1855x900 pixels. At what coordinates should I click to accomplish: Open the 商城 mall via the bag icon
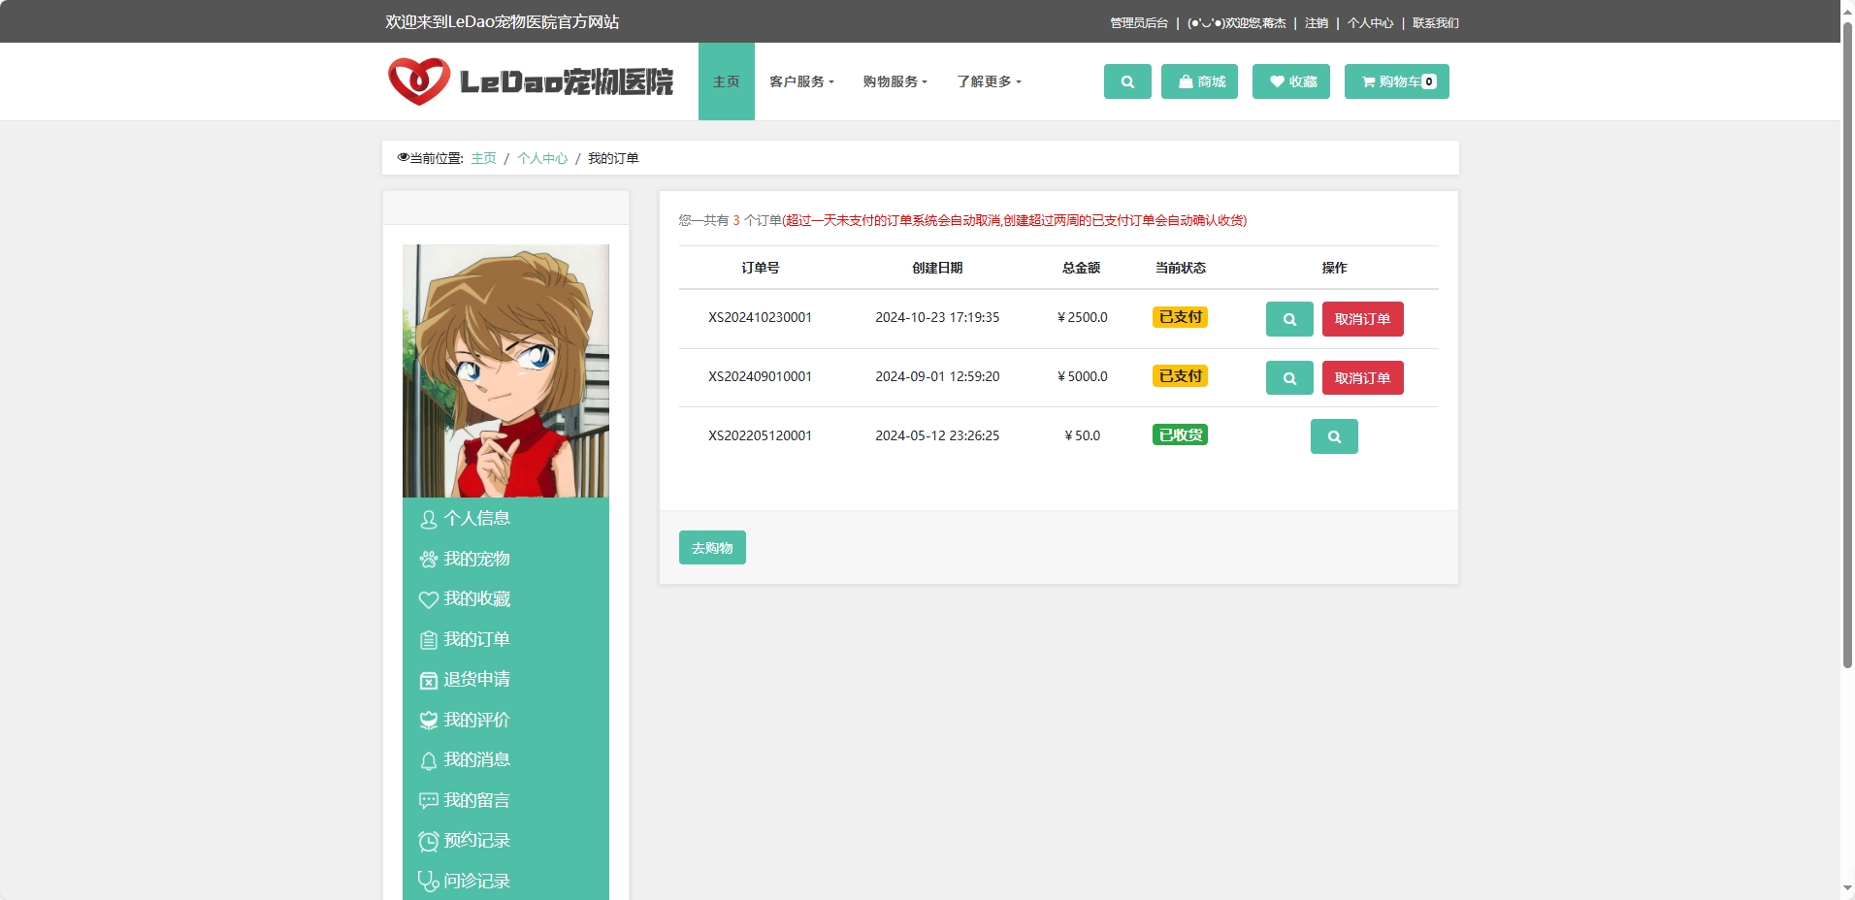click(x=1198, y=81)
